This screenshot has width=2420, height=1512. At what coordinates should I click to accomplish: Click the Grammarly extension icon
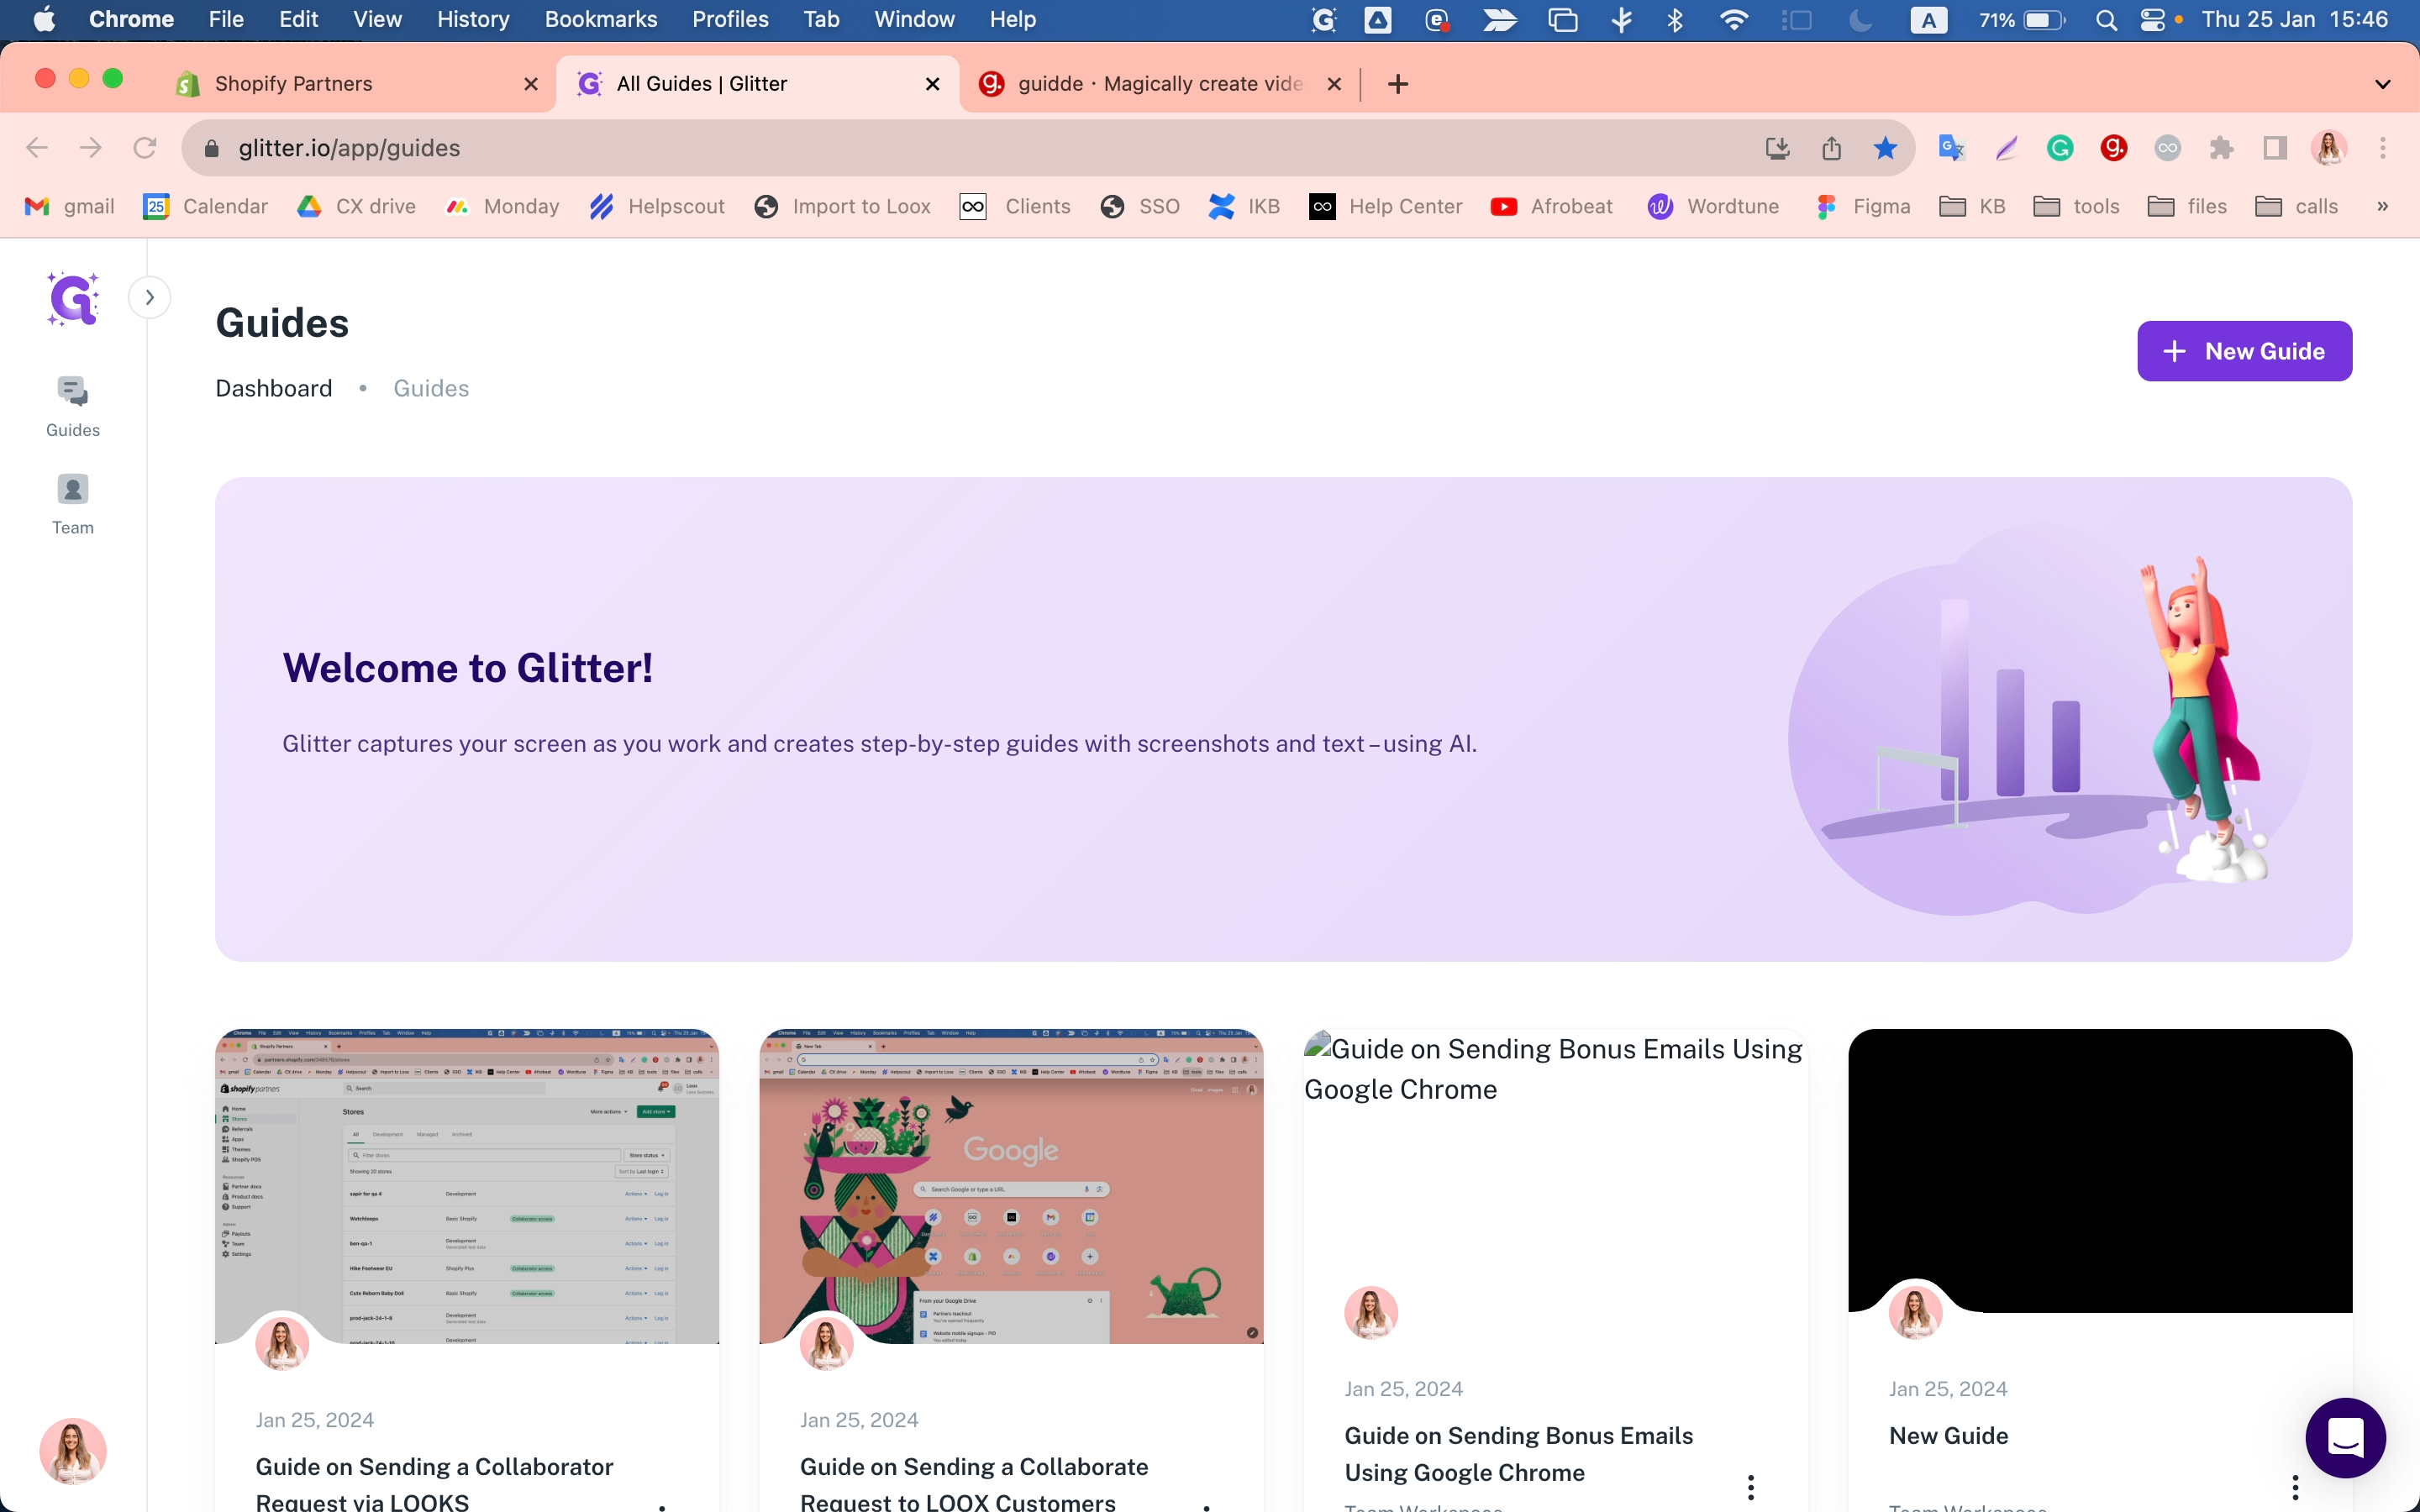point(2059,148)
